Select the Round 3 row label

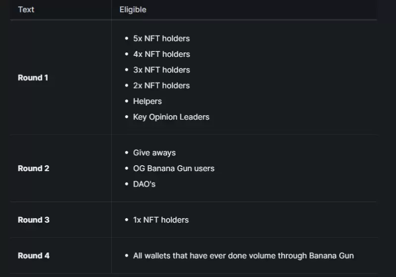[34, 220]
